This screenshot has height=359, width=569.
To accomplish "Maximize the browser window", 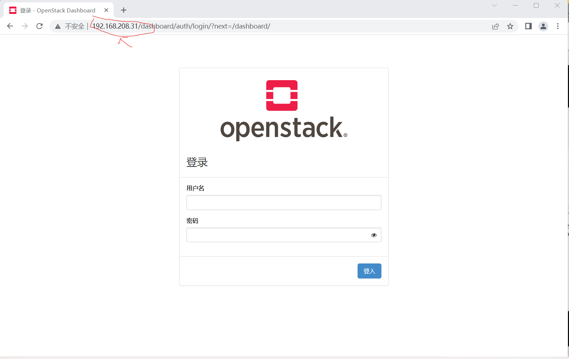I will coord(536,5).
